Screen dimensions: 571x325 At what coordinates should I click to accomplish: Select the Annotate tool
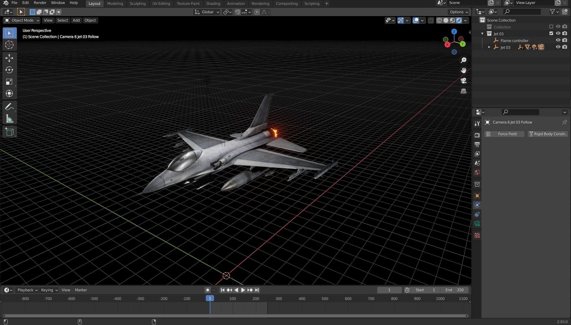pos(9,106)
